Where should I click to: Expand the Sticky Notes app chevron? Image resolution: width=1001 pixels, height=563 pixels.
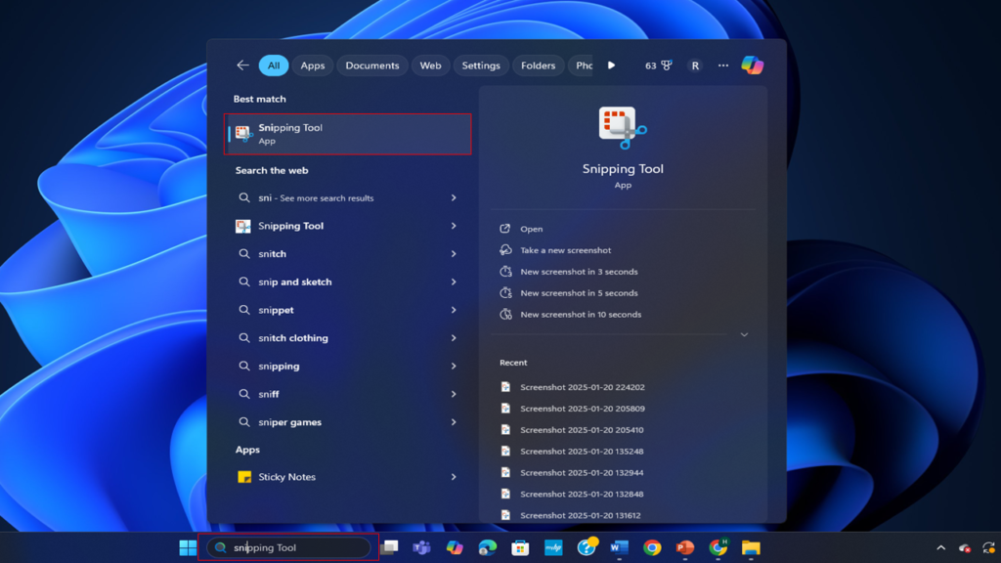(x=454, y=477)
